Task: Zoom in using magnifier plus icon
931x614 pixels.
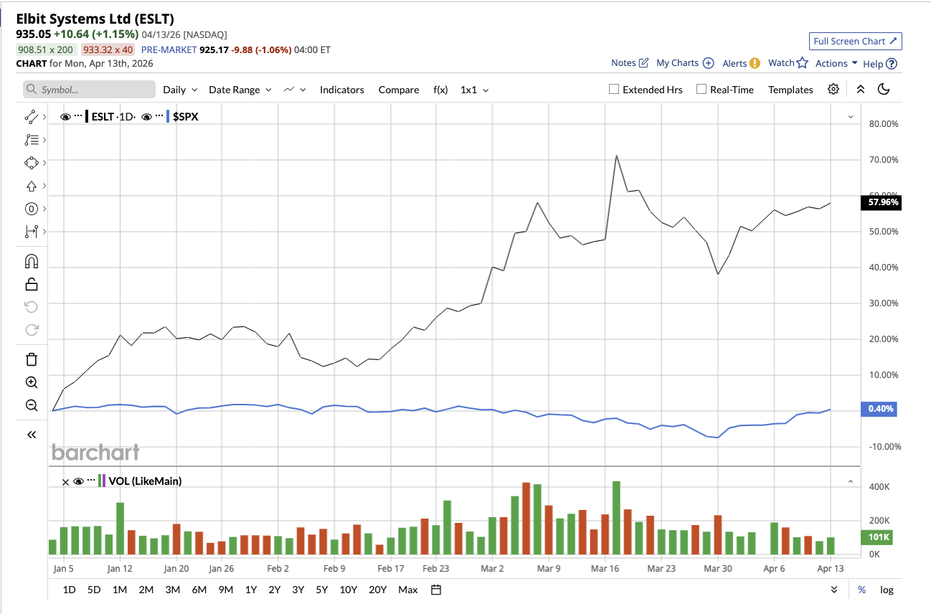Action: pyautogui.click(x=31, y=382)
